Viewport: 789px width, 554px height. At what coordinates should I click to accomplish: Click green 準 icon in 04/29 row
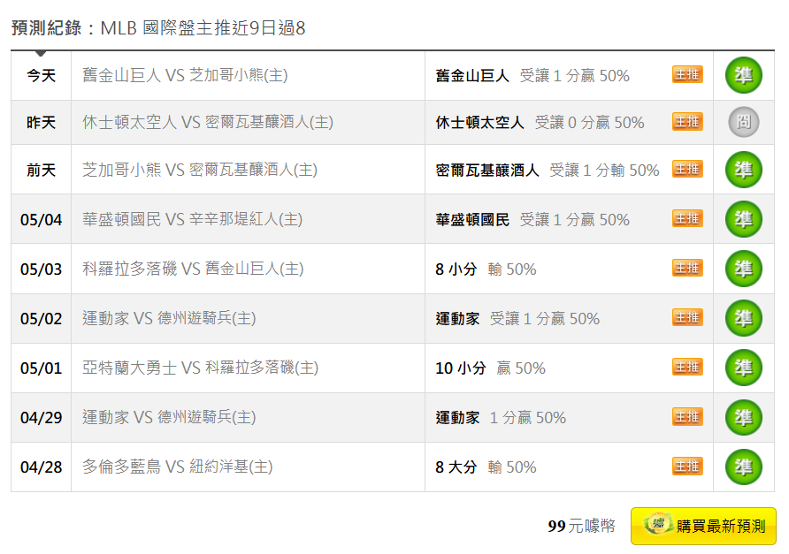744,417
